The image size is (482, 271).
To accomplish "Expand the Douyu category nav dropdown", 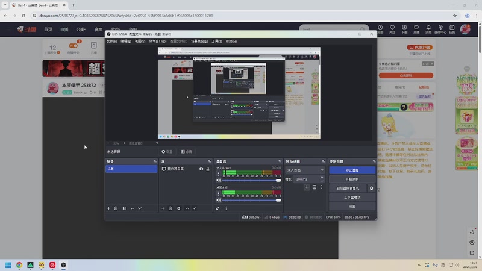I will coord(81,30).
